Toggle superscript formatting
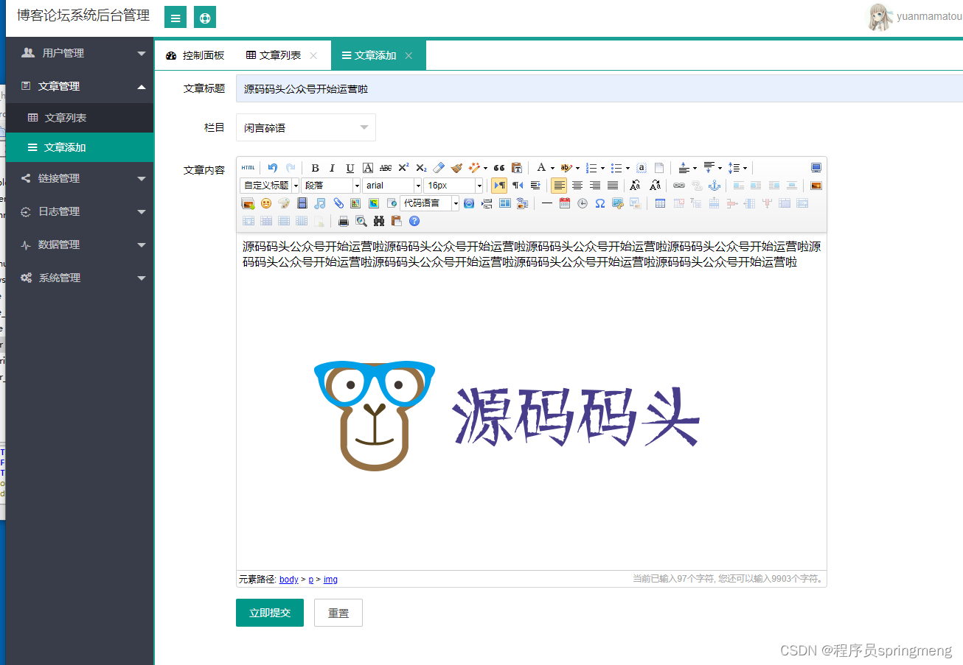The width and height of the screenshot is (963, 665). [x=403, y=167]
